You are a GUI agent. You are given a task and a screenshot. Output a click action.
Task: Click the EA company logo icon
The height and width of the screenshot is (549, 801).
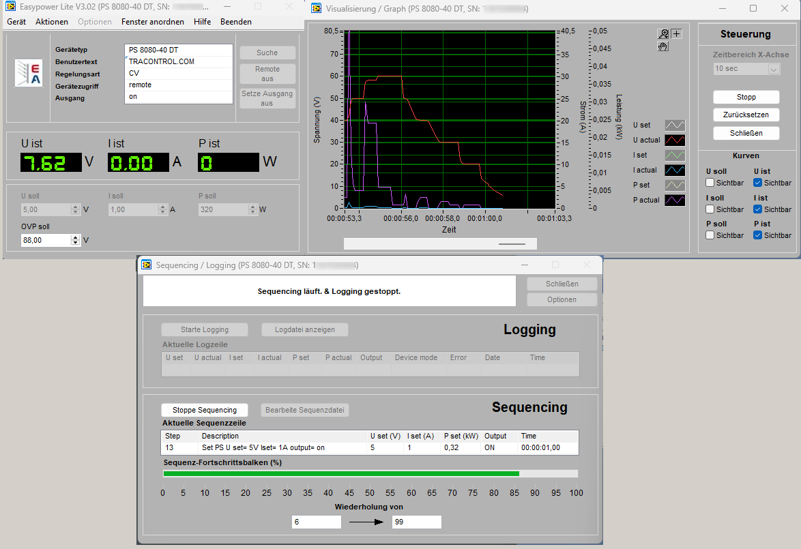click(29, 74)
